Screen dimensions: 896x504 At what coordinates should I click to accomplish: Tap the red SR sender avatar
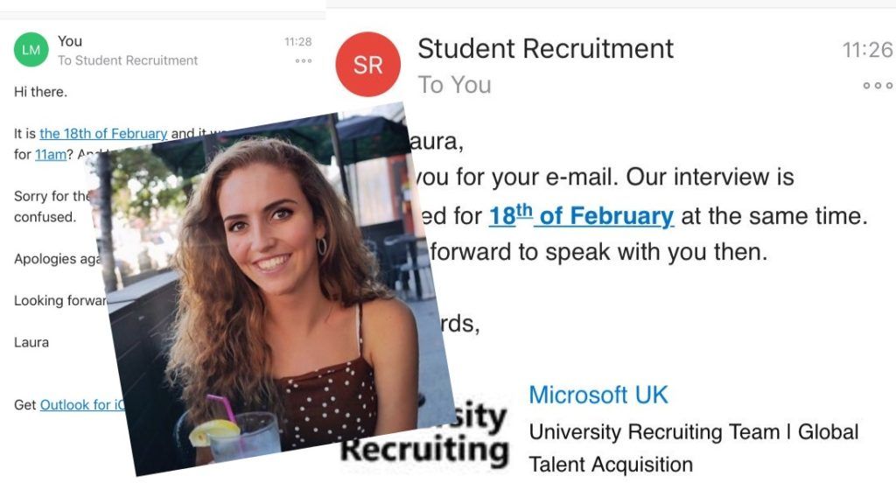click(x=368, y=65)
